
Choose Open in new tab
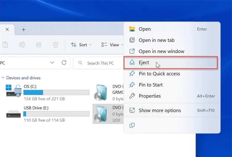point(172,40)
